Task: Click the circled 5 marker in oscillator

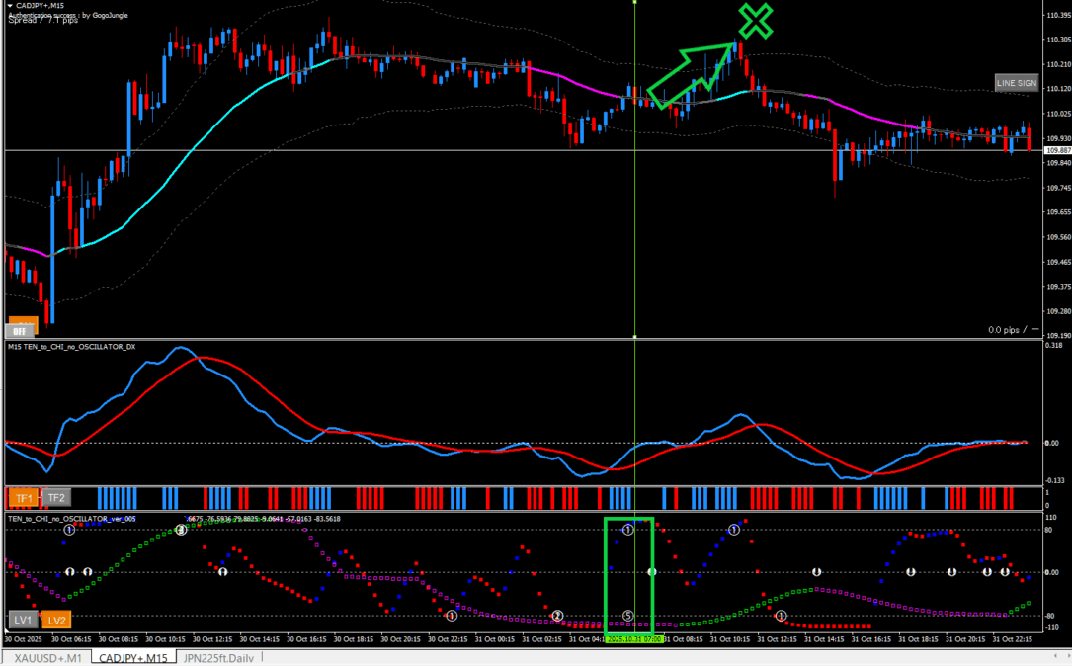Action: [628, 616]
